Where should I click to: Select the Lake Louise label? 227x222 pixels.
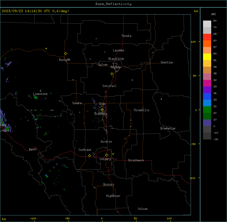tap(5, 128)
